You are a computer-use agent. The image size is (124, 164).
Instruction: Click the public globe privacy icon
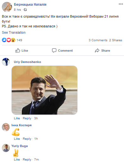tap(25, 10)
